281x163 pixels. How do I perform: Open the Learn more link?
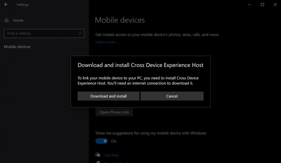pos(105,42)
